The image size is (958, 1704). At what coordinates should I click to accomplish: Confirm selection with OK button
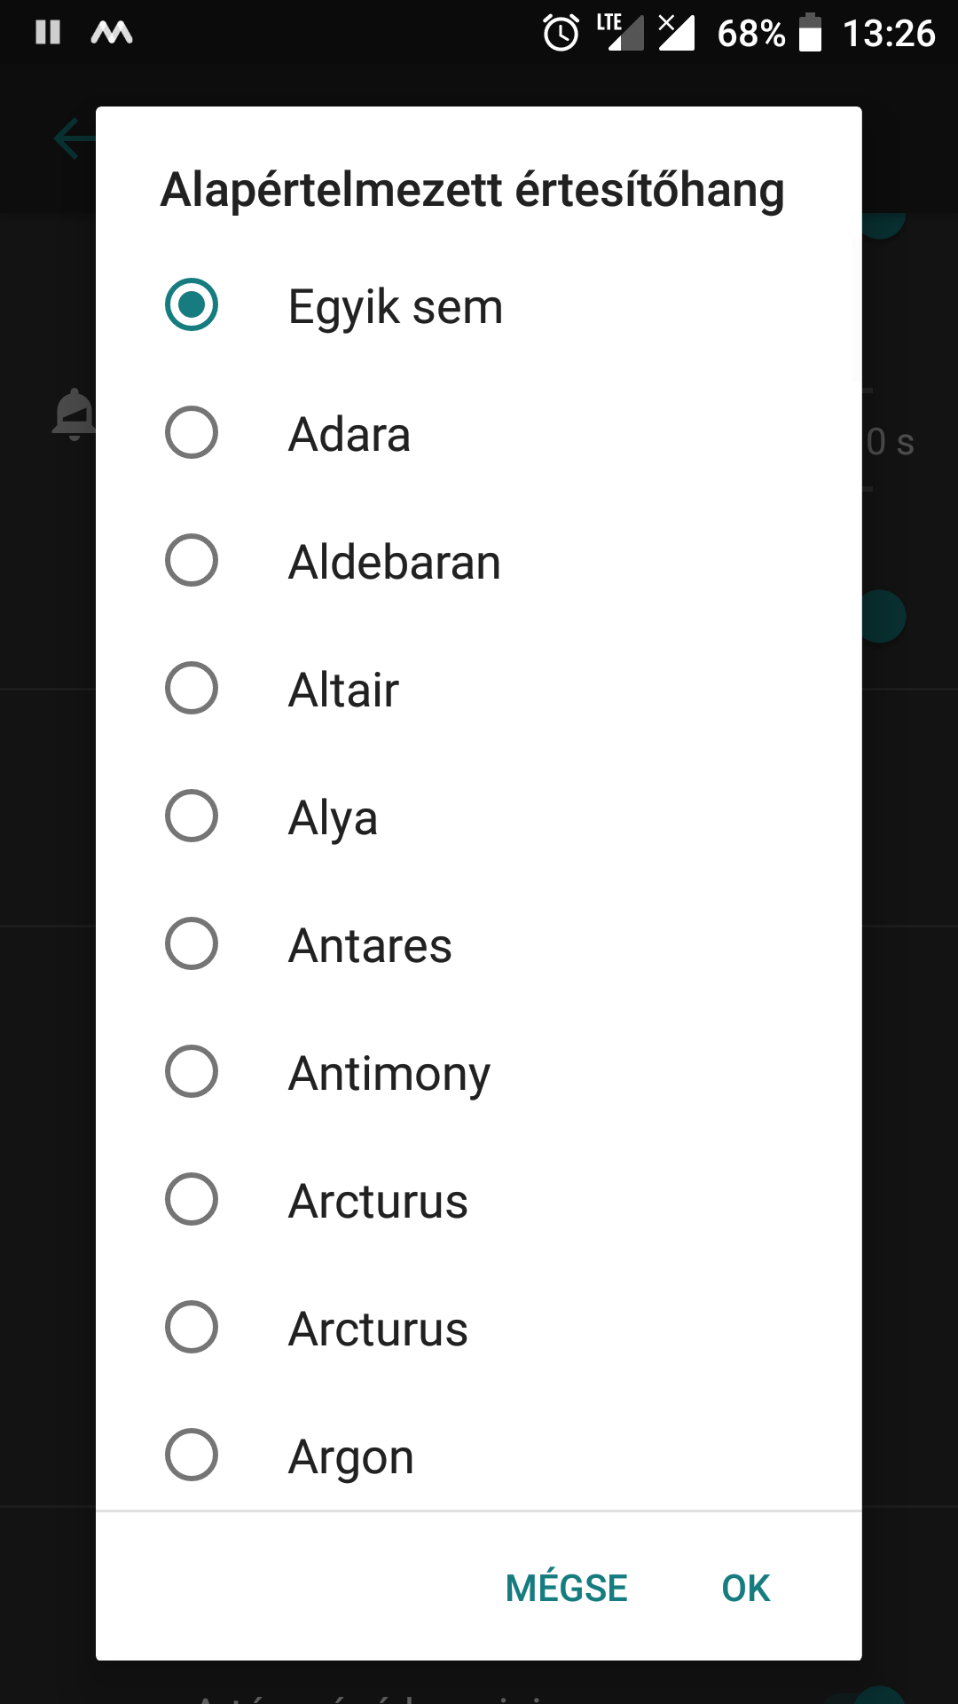745,1587
